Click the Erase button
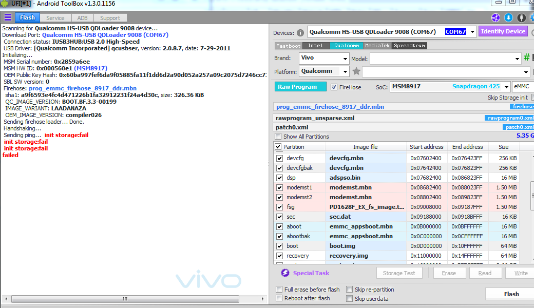The image size is (534, 308). [449, 273]
